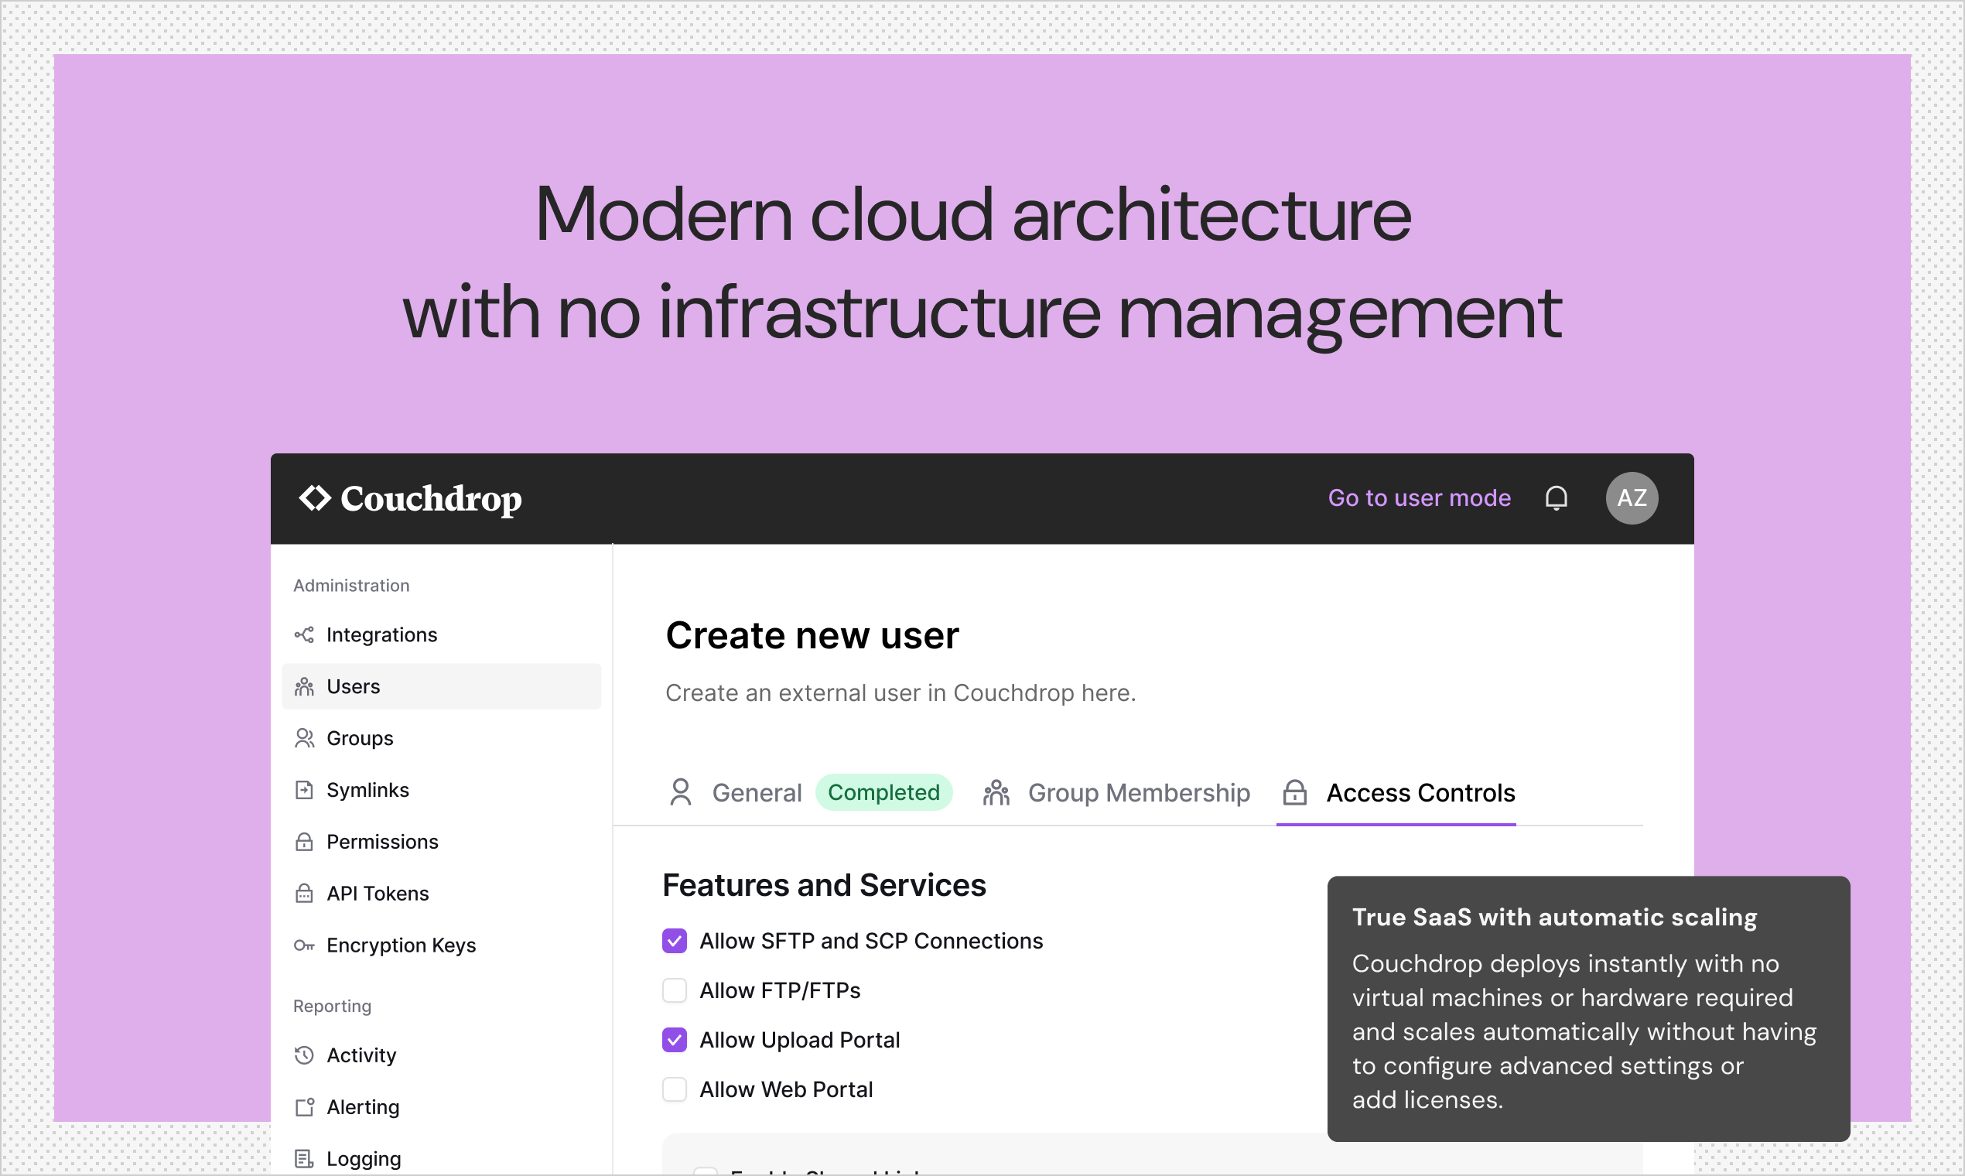Open the AZ user avatar

click(1631, 498)
